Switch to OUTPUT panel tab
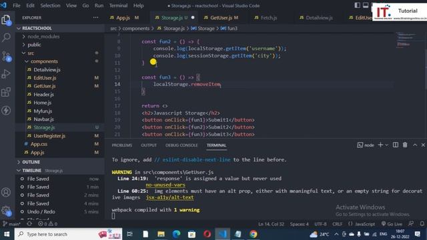427x240 pixels. tap(149, 145)
